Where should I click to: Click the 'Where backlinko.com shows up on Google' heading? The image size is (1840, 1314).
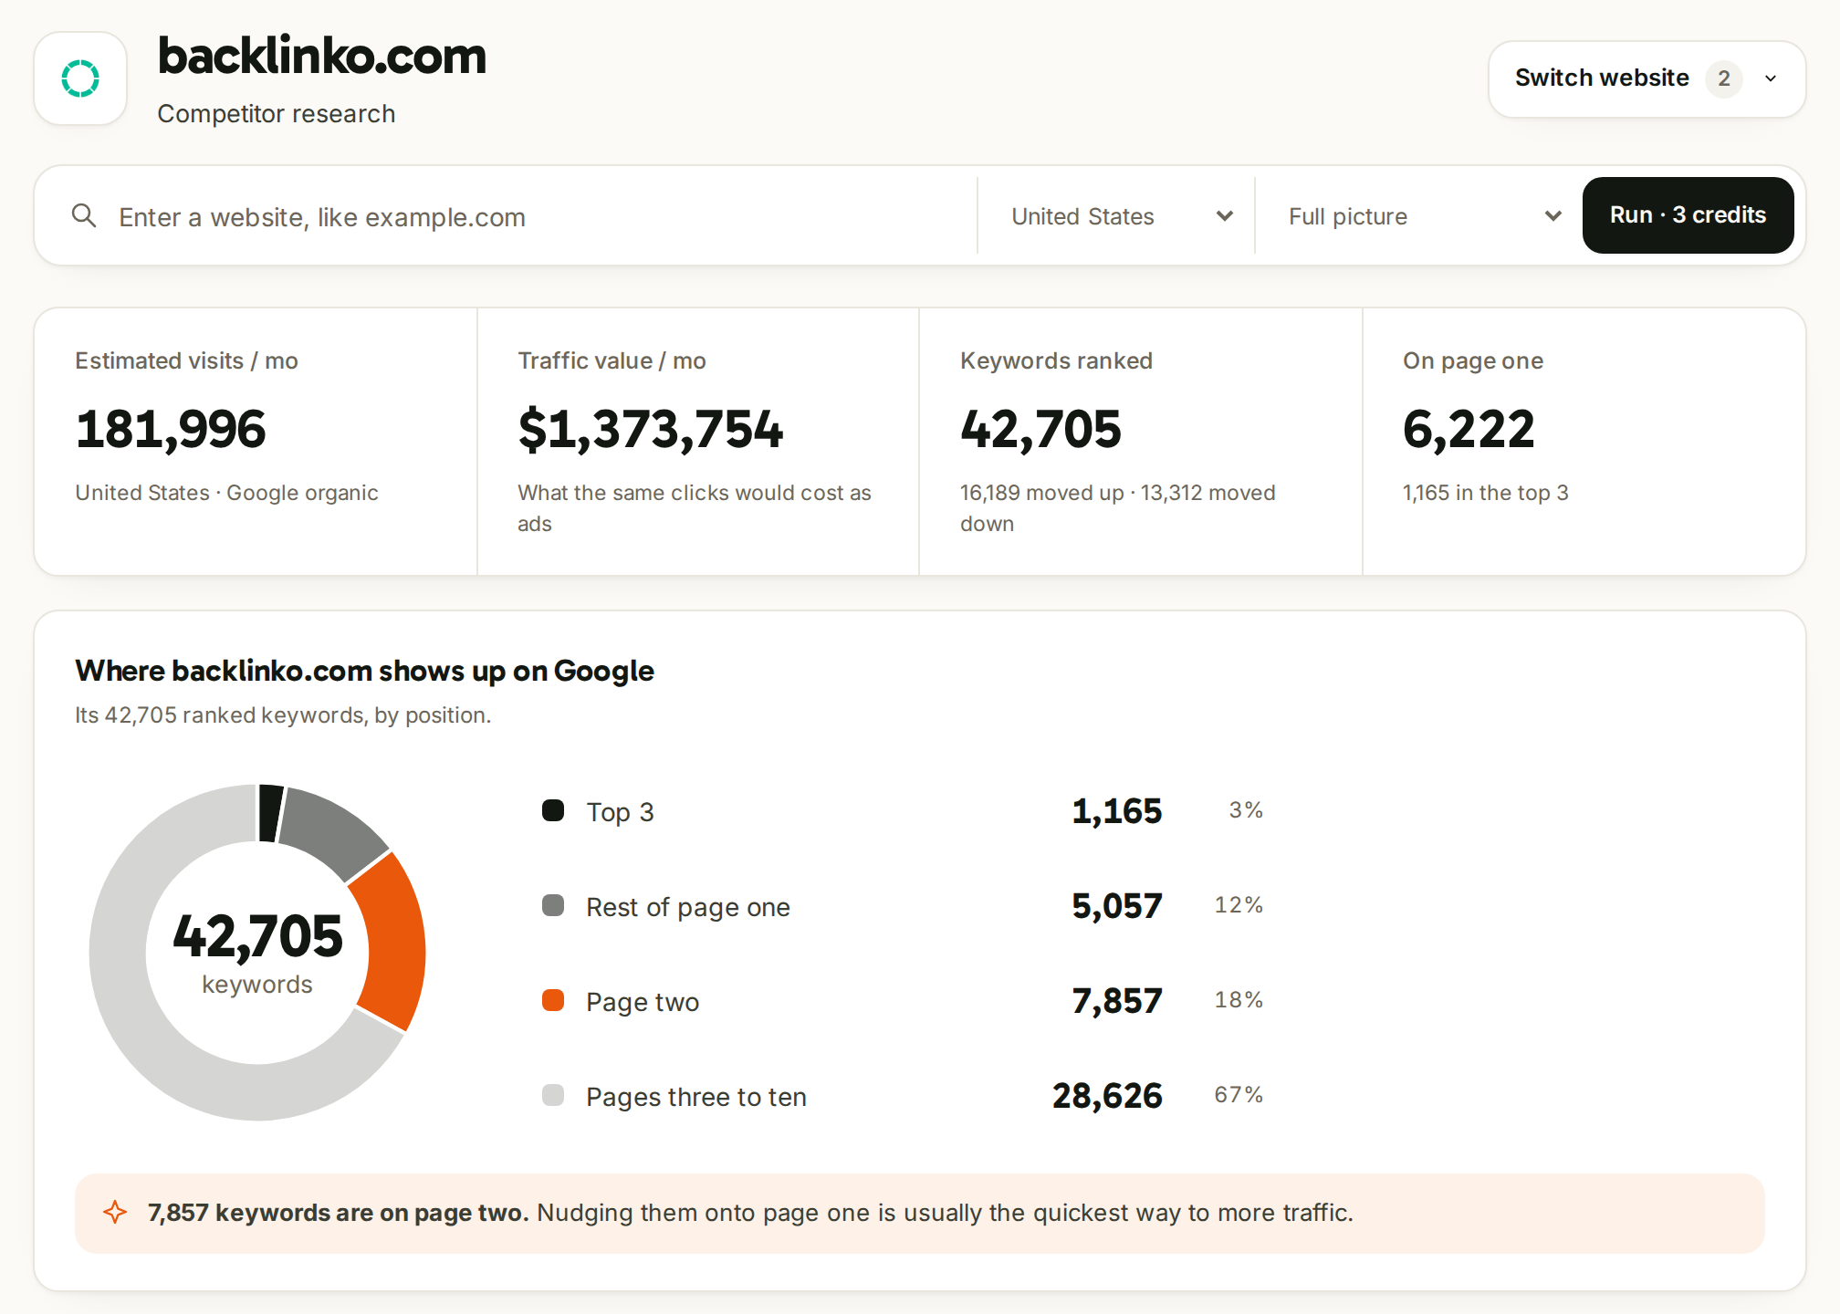364,671
